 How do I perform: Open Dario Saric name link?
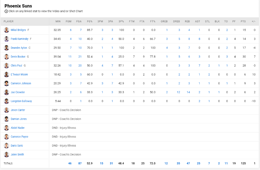click(x=17, y=146)
